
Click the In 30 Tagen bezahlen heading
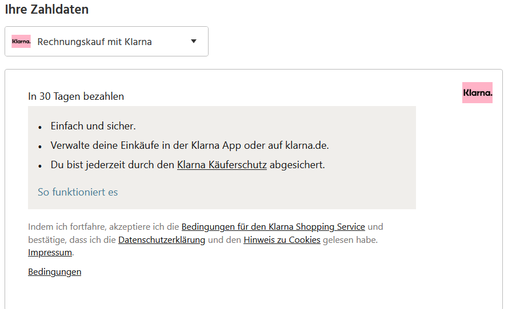point(76,96)
